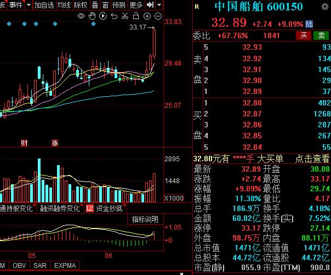331x275 pixels.
Task: Click the red L2 badge icon
Action: pos(89,208)
